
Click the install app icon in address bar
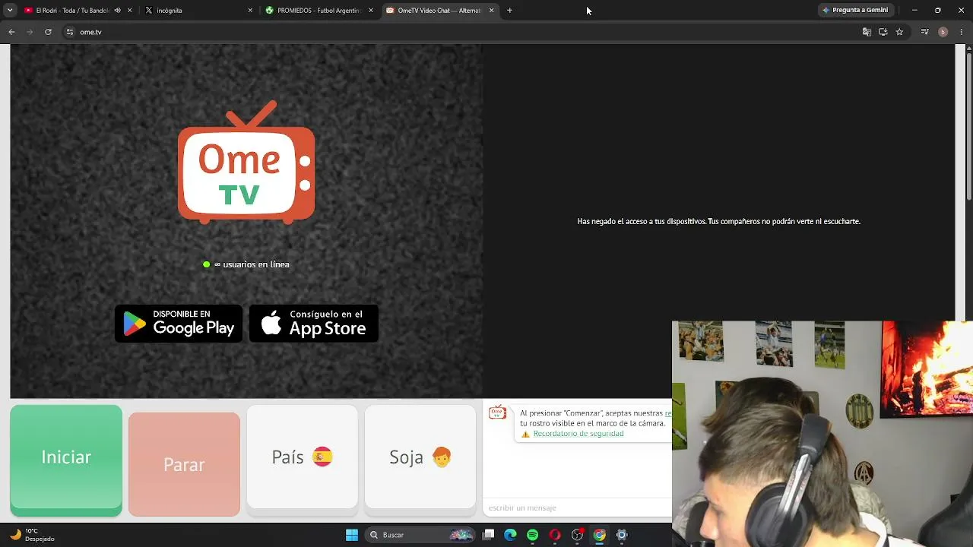tap(883, 32)
